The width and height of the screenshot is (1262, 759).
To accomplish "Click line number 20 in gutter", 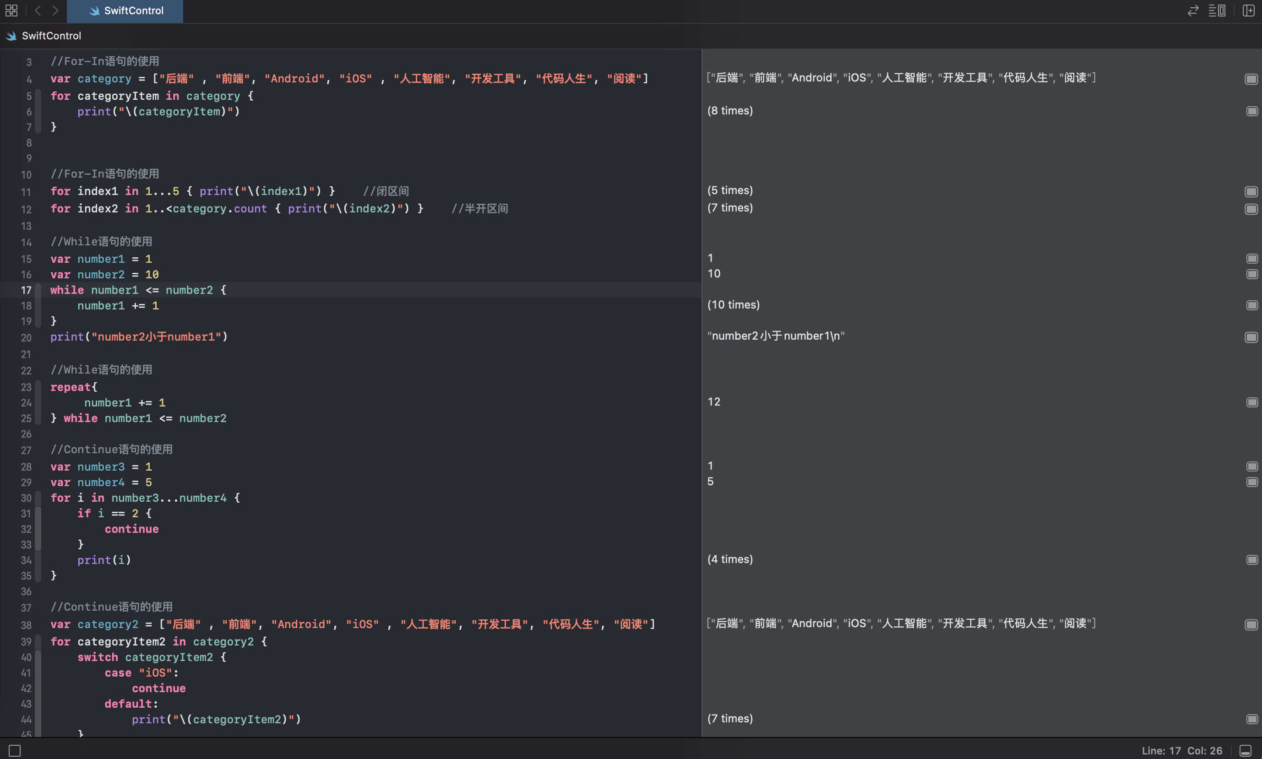I will pyautogui.click(x=26, y=337).
